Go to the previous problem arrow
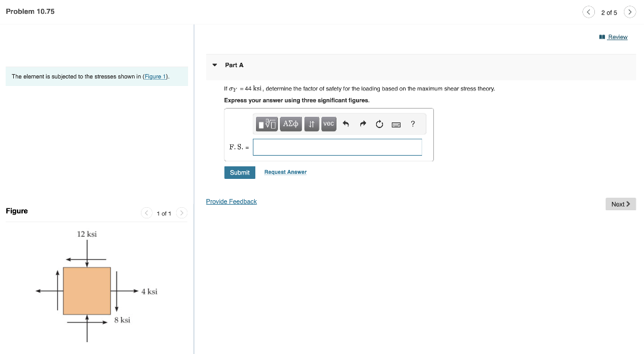The image size is (644, 354). pyautogui.click(x=588, y=12)
